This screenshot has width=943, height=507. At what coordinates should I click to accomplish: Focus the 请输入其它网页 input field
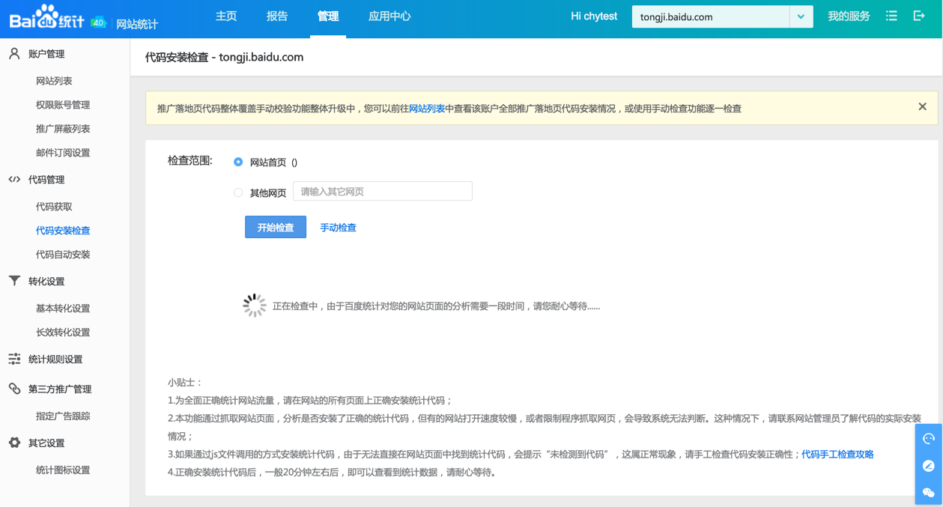pos(382,192)
